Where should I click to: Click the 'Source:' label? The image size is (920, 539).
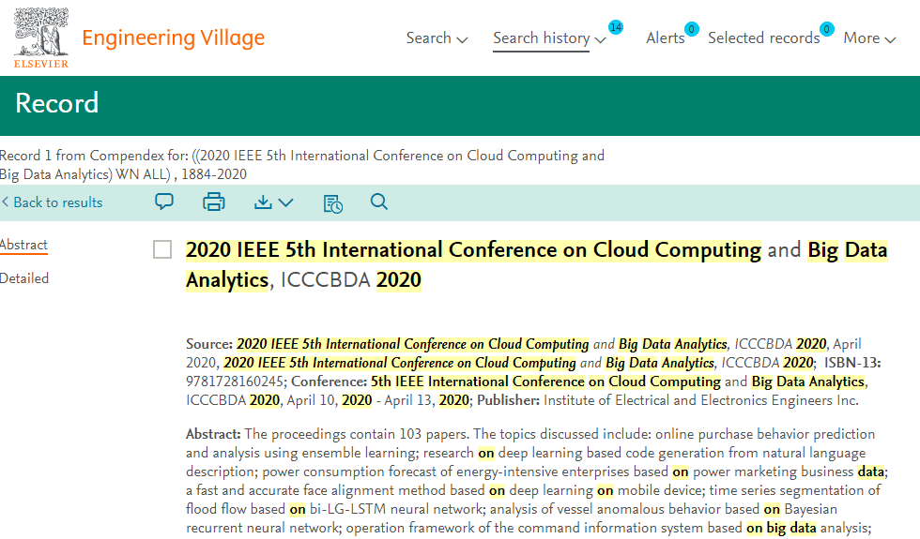pyautogui.click(x=209, y=344)
